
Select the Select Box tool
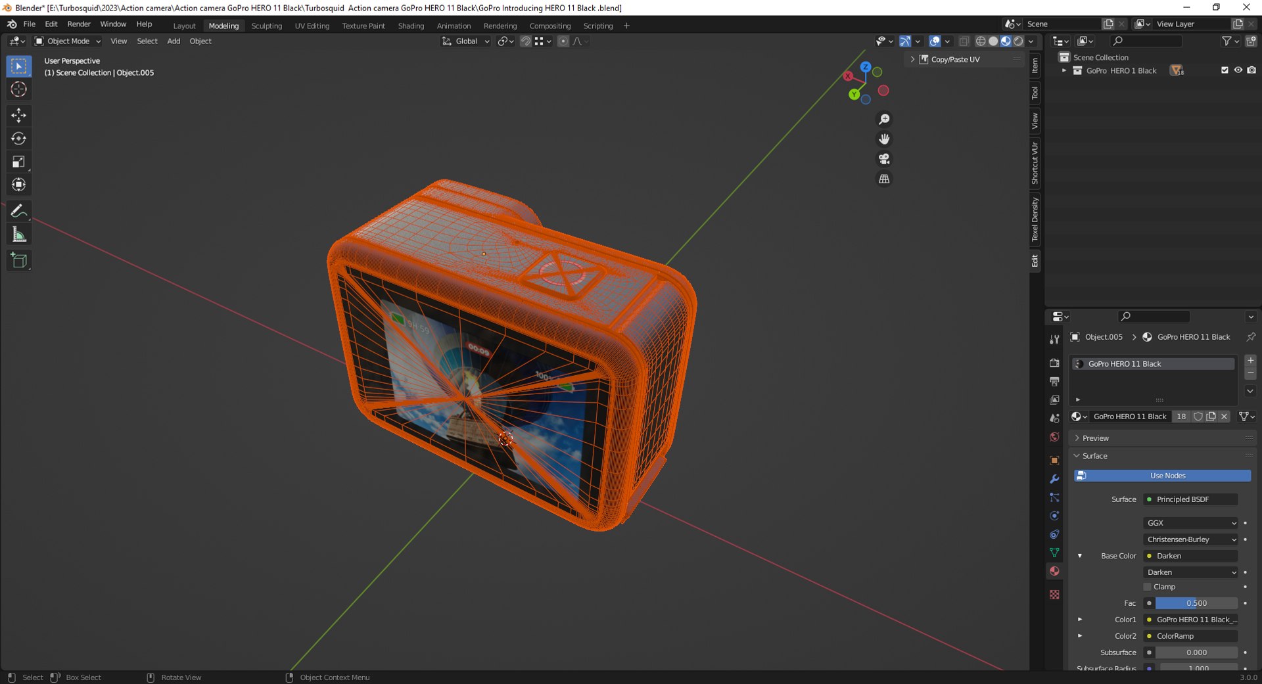(18, 66)
